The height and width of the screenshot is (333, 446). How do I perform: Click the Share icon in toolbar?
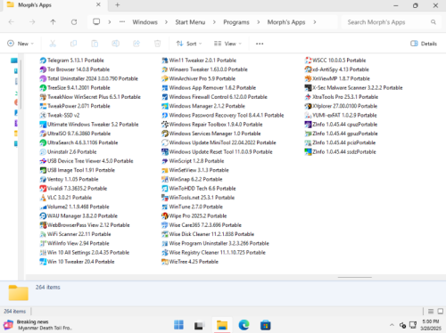tap(136, 44)
